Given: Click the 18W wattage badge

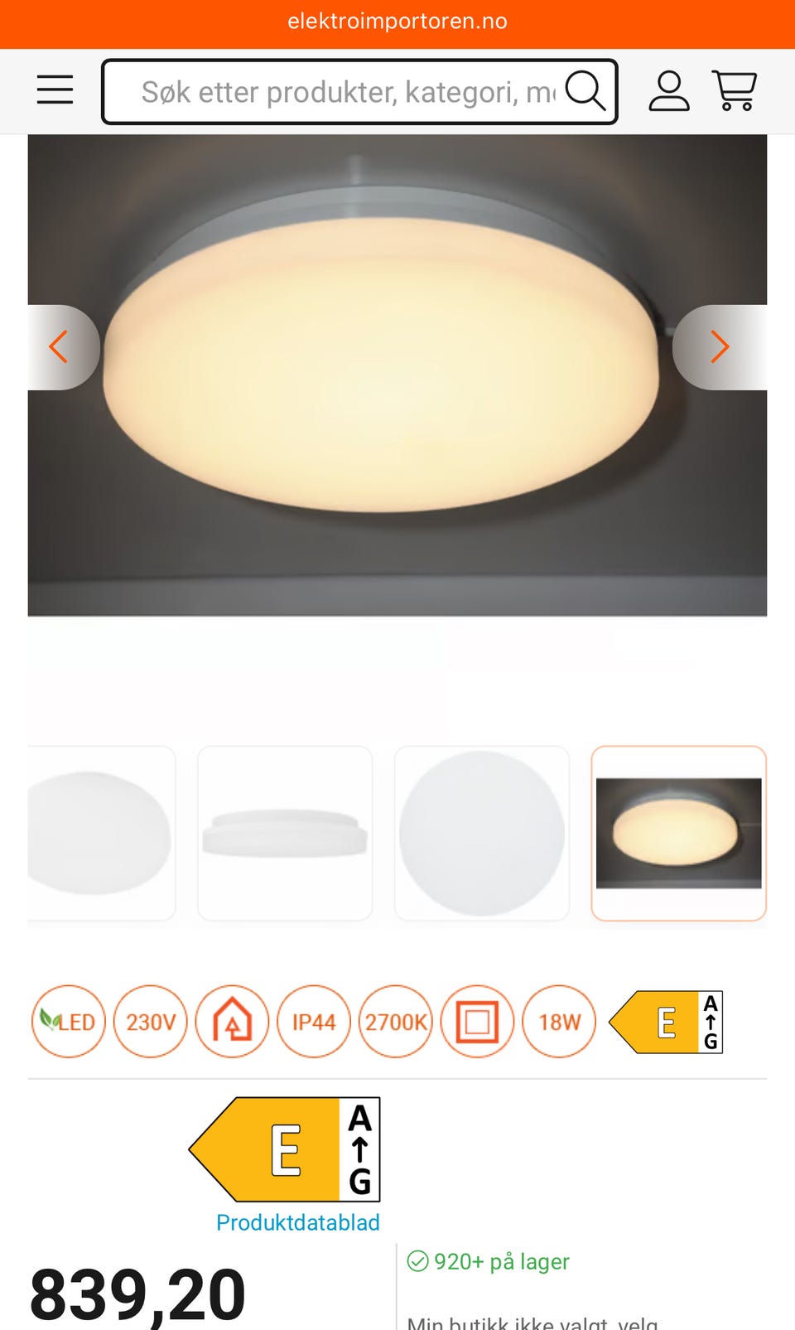Looking at the screenshot, I should [560, 1021].
